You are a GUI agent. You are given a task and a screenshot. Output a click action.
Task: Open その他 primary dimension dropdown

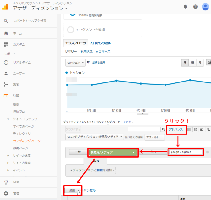click(x=128, y=122)
